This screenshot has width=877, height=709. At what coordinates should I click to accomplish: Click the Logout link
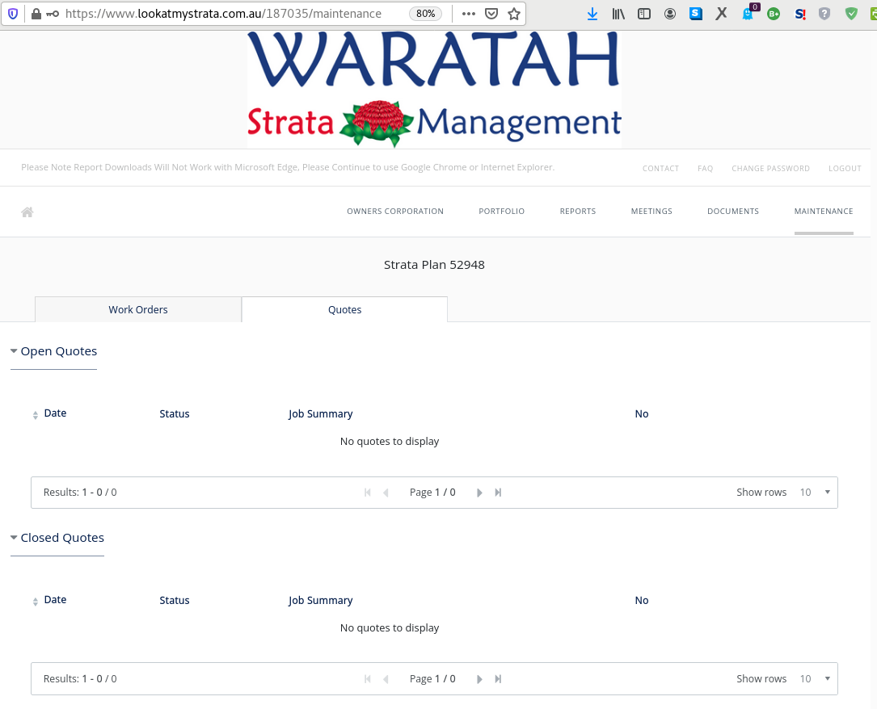845,168
